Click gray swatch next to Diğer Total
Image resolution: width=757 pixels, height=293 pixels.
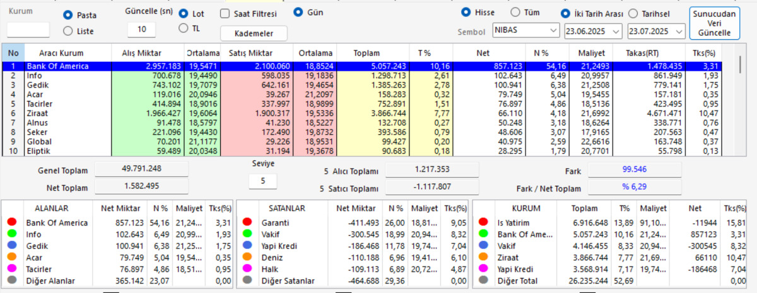[483, 280]
